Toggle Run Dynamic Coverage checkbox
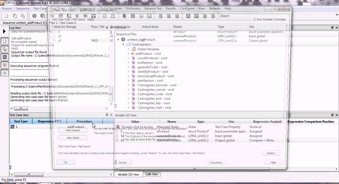 click(x=255, y=19)
